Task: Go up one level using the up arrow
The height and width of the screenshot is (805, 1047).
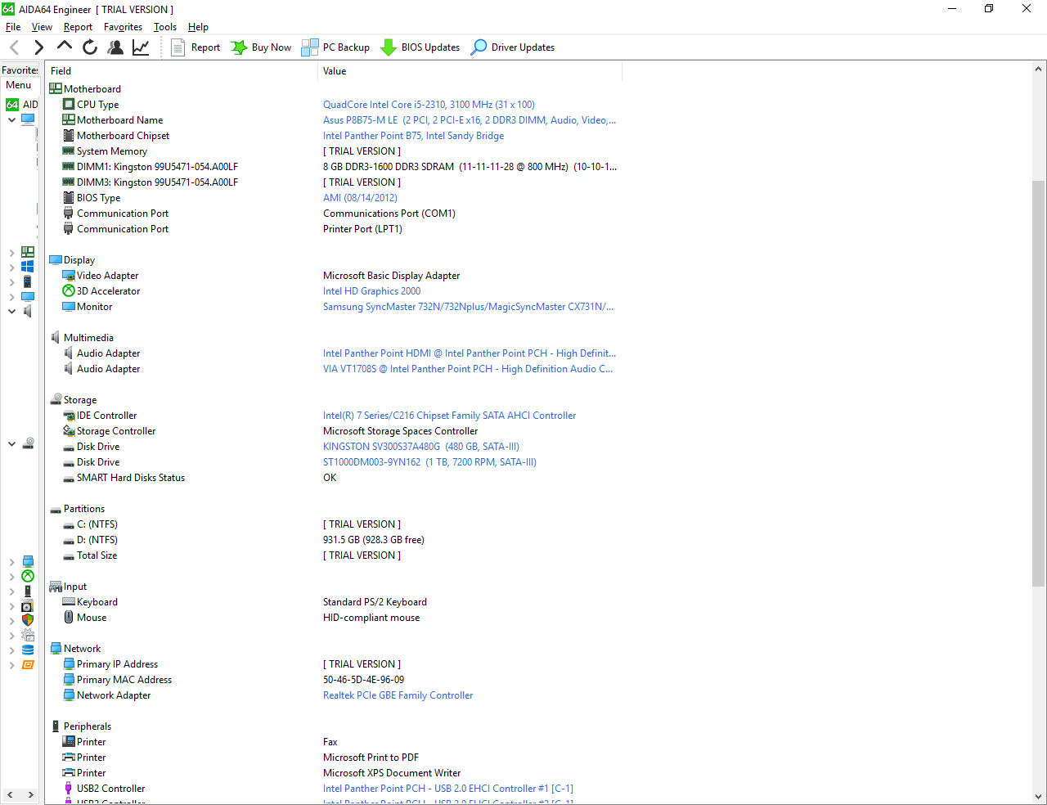Action: point(65,47)
